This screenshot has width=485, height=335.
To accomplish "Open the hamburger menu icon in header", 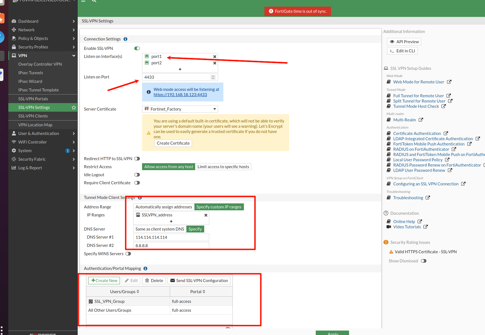I will pos(83,1).
